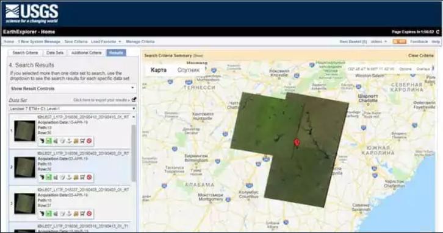This screenshot has width=443, height=233.
Task: Show footprint for result 2 scene
Action: (x=42, y=177)
